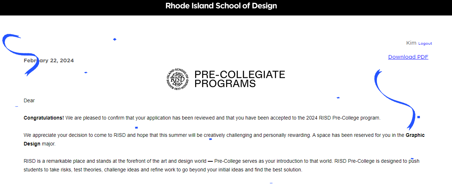Click the bold 'Graphic Design' major name
452x184 pixels.
[415, 135]
